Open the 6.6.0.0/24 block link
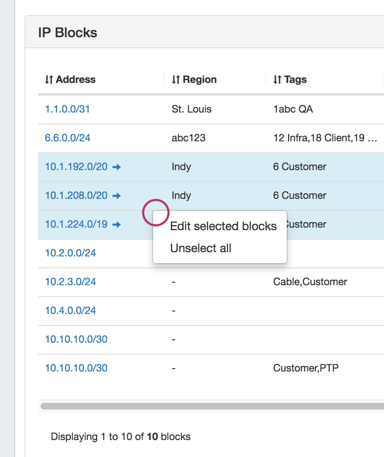The height and width of the screenshot is (457, 384). (67, 138)
